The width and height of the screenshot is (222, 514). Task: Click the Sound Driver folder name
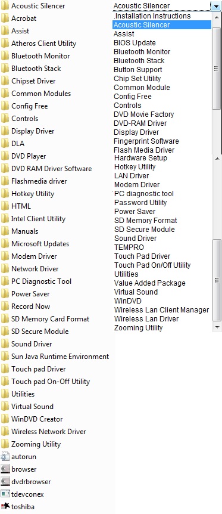[x=32, y=344]
